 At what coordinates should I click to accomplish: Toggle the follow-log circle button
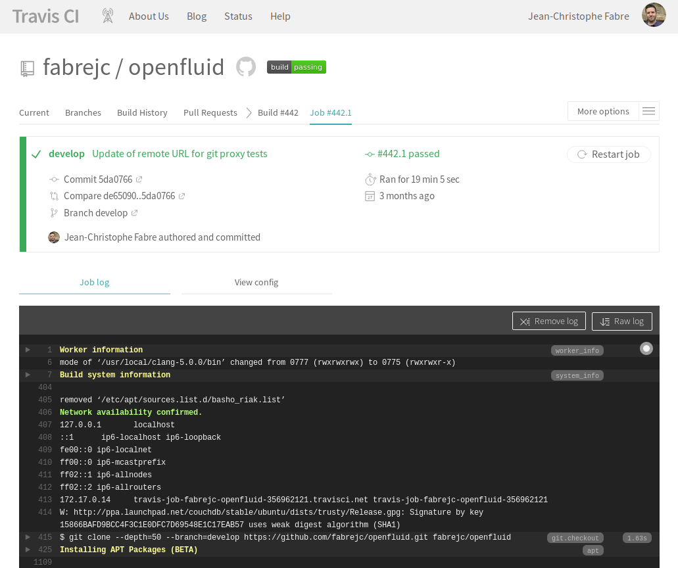click(x=646, y=349)
